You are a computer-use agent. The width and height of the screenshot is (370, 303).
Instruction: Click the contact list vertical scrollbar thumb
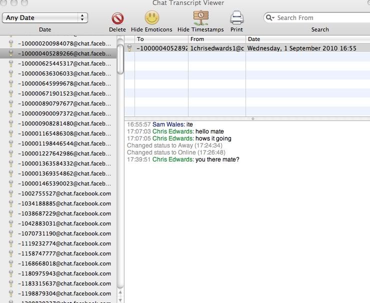pos(120,60)
